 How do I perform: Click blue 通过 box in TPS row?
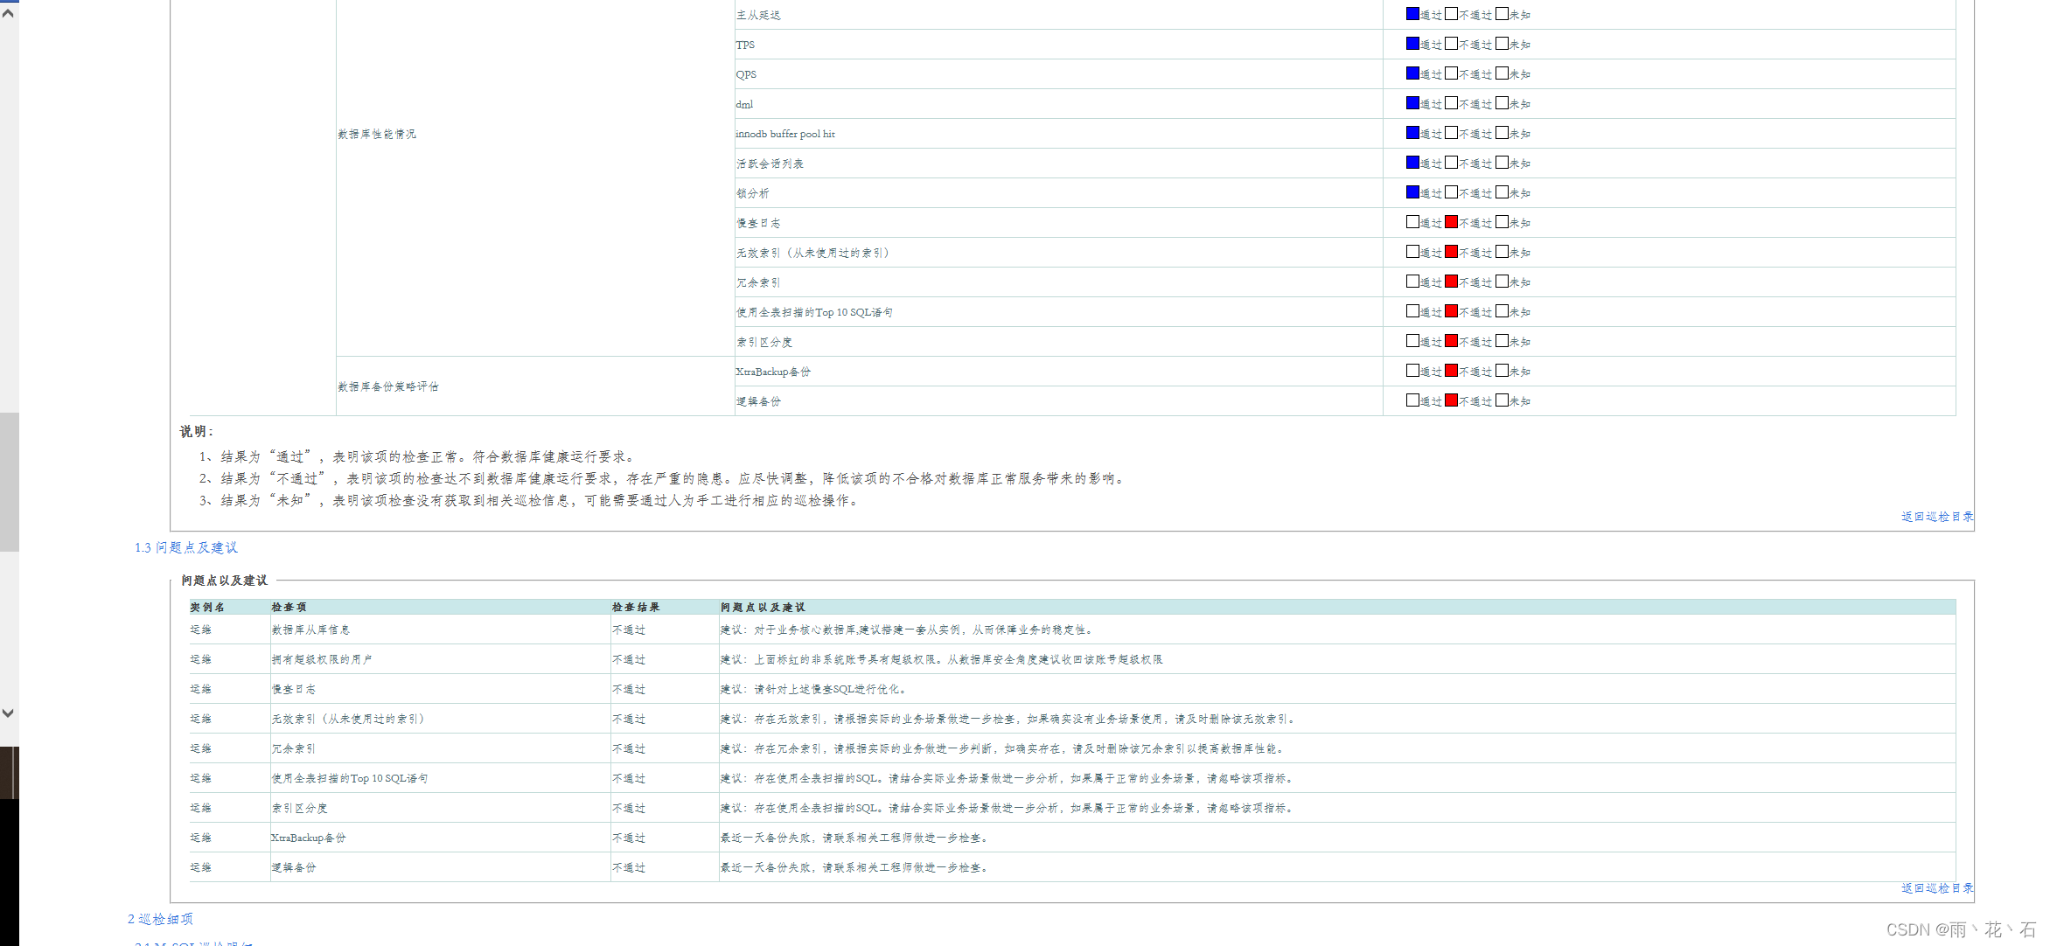[1412, 44]
